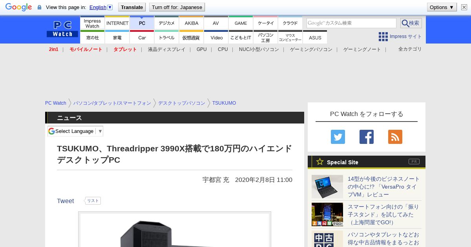Open the トラベル tab
Viewport: 471px width, 247px height.
coord(167,37)
